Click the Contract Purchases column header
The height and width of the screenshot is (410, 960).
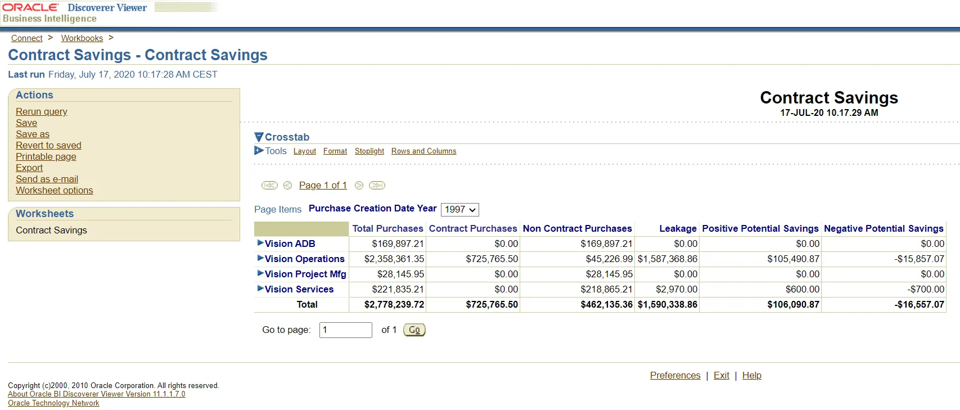point(473,228)
